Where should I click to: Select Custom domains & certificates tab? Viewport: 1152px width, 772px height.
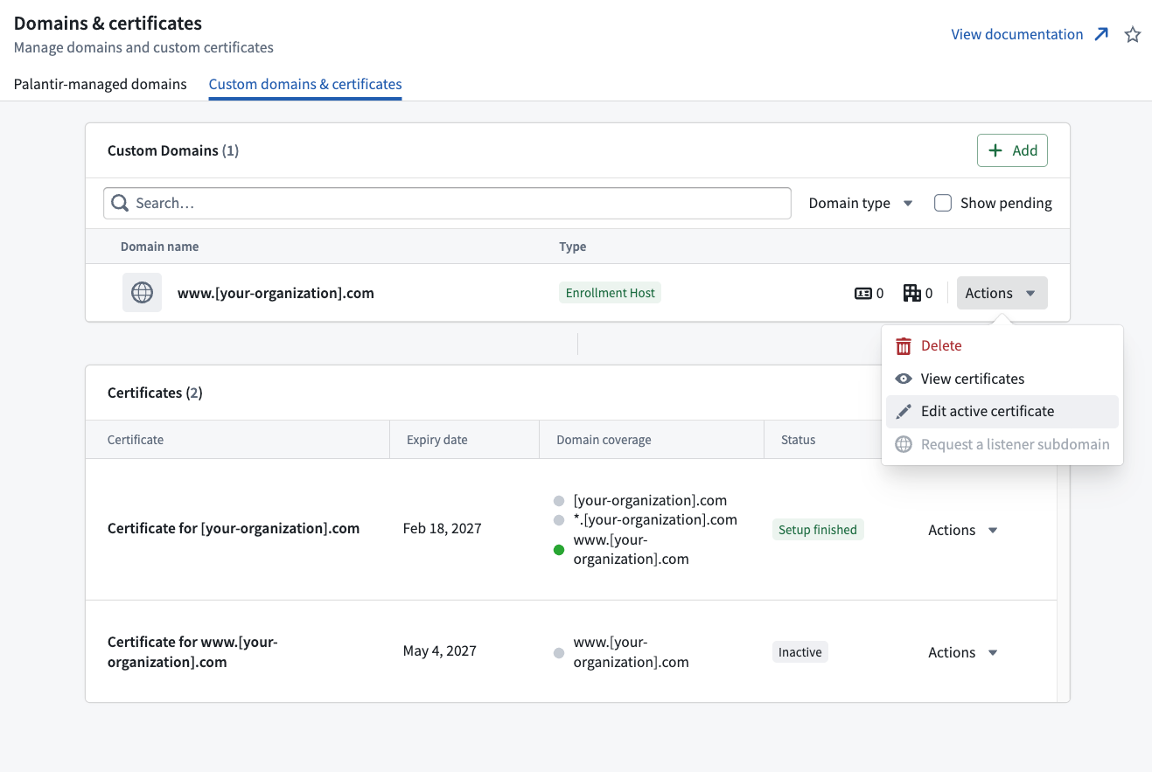point(305,84)
